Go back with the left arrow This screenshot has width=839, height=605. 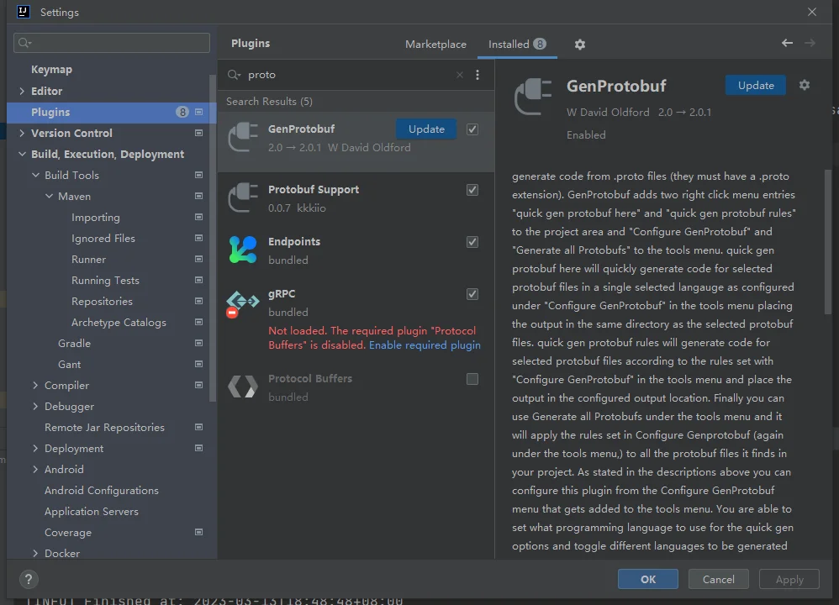click(x=787, y=43)
